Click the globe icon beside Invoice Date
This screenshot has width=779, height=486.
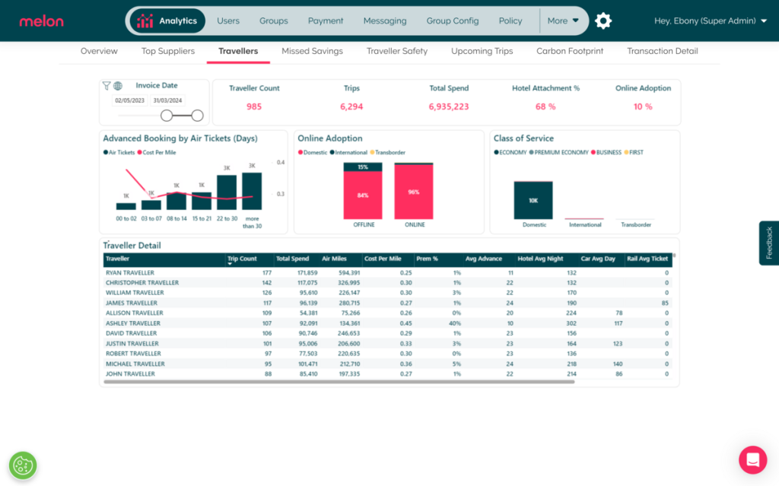click(x=118, y=86)
